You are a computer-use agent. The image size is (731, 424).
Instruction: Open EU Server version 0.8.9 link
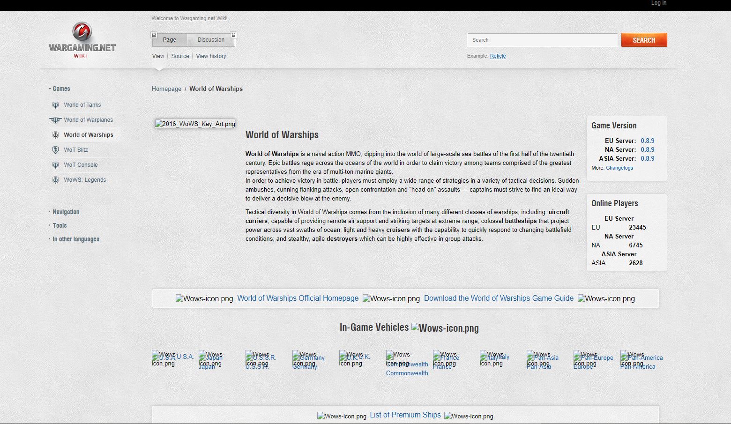click(648, 141)
